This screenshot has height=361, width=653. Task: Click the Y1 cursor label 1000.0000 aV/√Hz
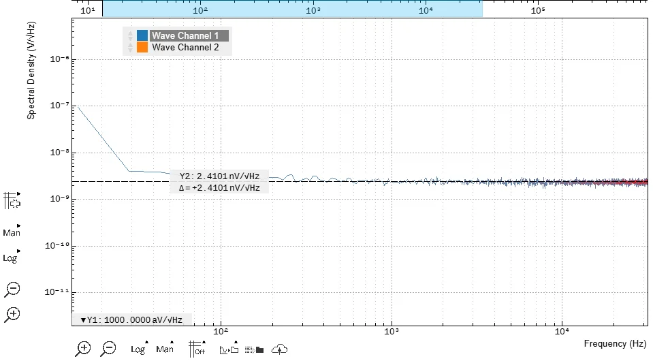click(x=131, y=319)
